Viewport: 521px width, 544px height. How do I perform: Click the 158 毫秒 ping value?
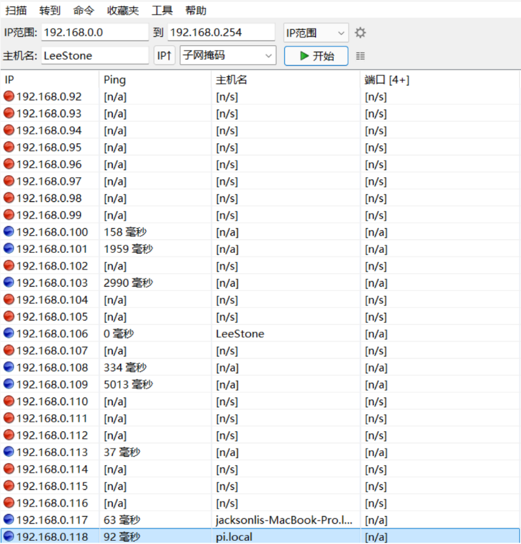tap(125, 232)
